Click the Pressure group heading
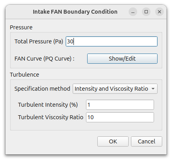 [21, 27]
